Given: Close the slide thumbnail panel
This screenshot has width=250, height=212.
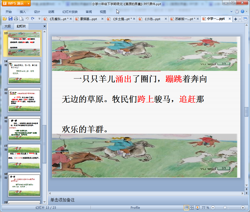Looking at the screenshot, I should click(x=45, y=26).
